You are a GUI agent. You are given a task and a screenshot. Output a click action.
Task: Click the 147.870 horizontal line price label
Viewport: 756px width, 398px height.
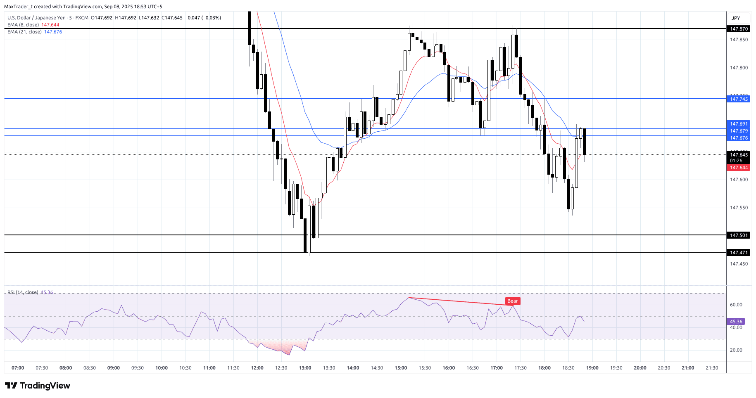tap(738, 29)
